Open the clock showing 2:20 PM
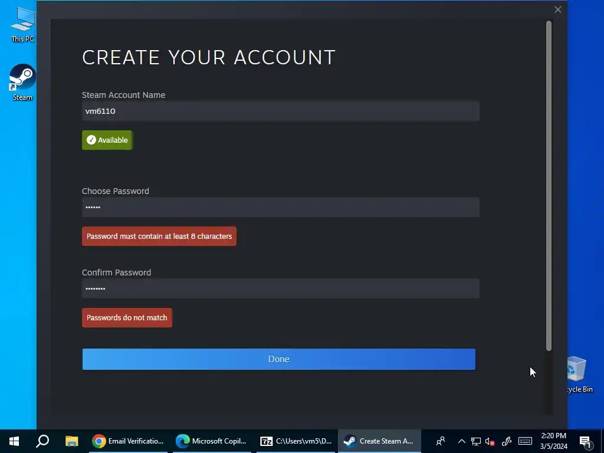 (x=553, y=441)
